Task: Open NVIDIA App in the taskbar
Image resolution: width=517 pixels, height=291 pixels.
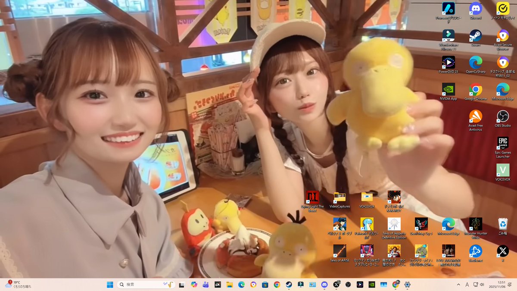Action: (372, 285)
